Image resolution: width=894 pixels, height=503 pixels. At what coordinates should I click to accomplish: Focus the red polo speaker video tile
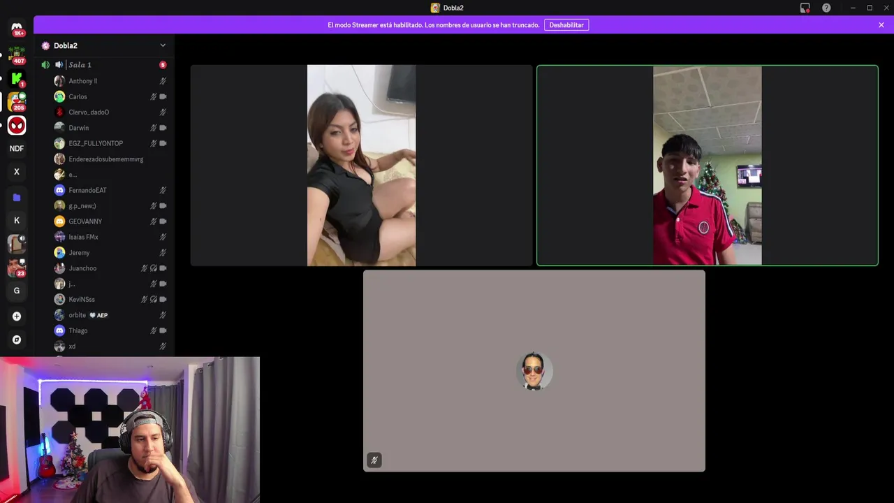pos(707,166)
